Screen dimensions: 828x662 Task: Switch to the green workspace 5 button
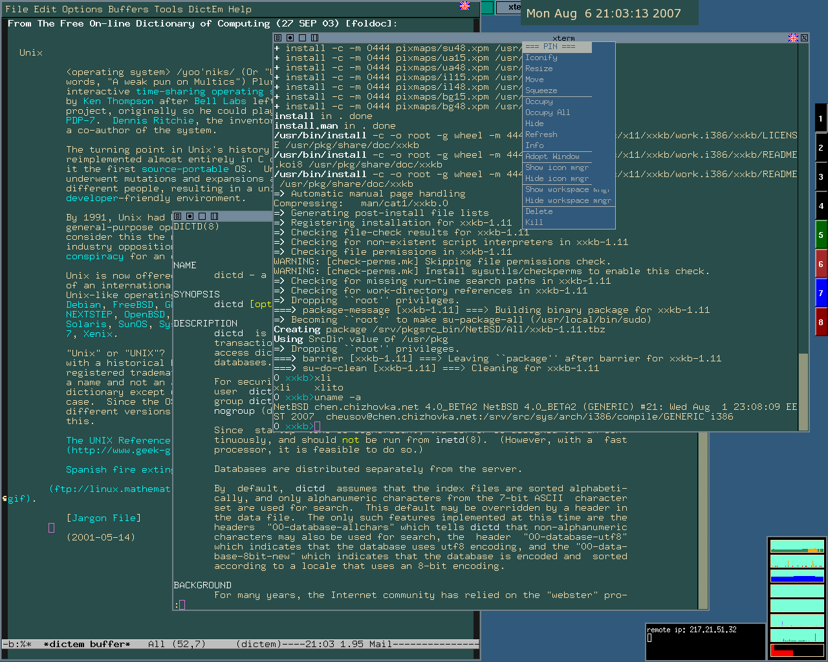coord(821,235)
